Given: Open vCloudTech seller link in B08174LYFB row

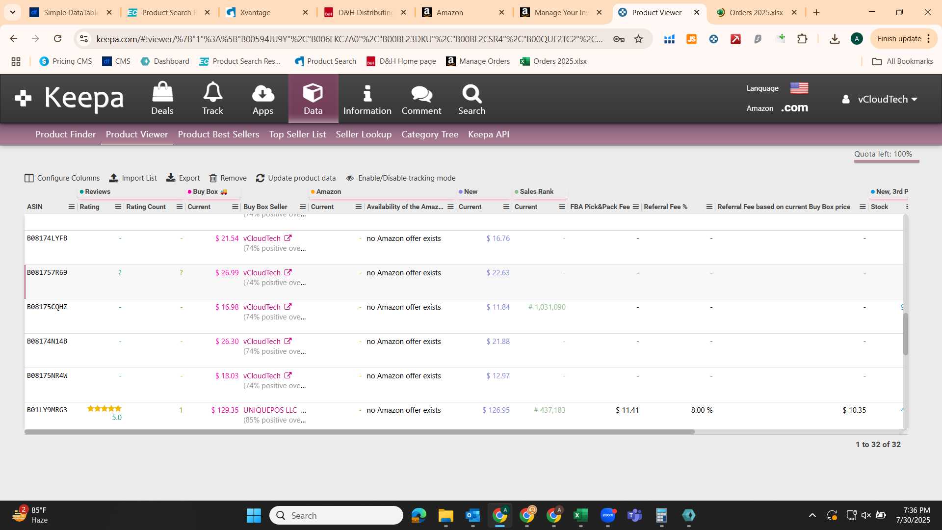Looking at the screenshot, I should (262, 238).
